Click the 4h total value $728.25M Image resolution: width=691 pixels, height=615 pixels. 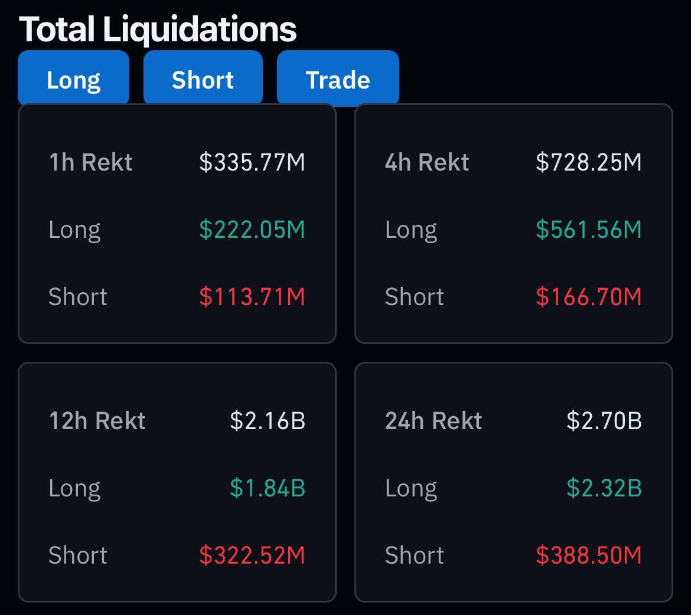point(589,162)
